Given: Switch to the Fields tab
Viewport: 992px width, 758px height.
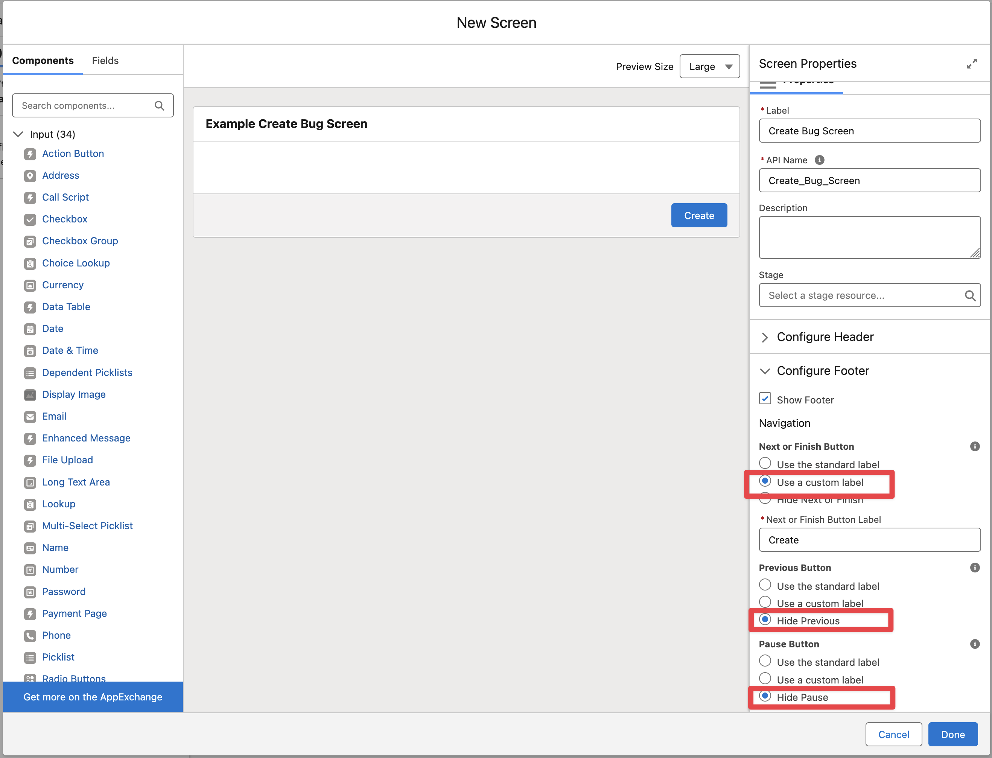Looking at the screenshot, I should click(105, 61).
